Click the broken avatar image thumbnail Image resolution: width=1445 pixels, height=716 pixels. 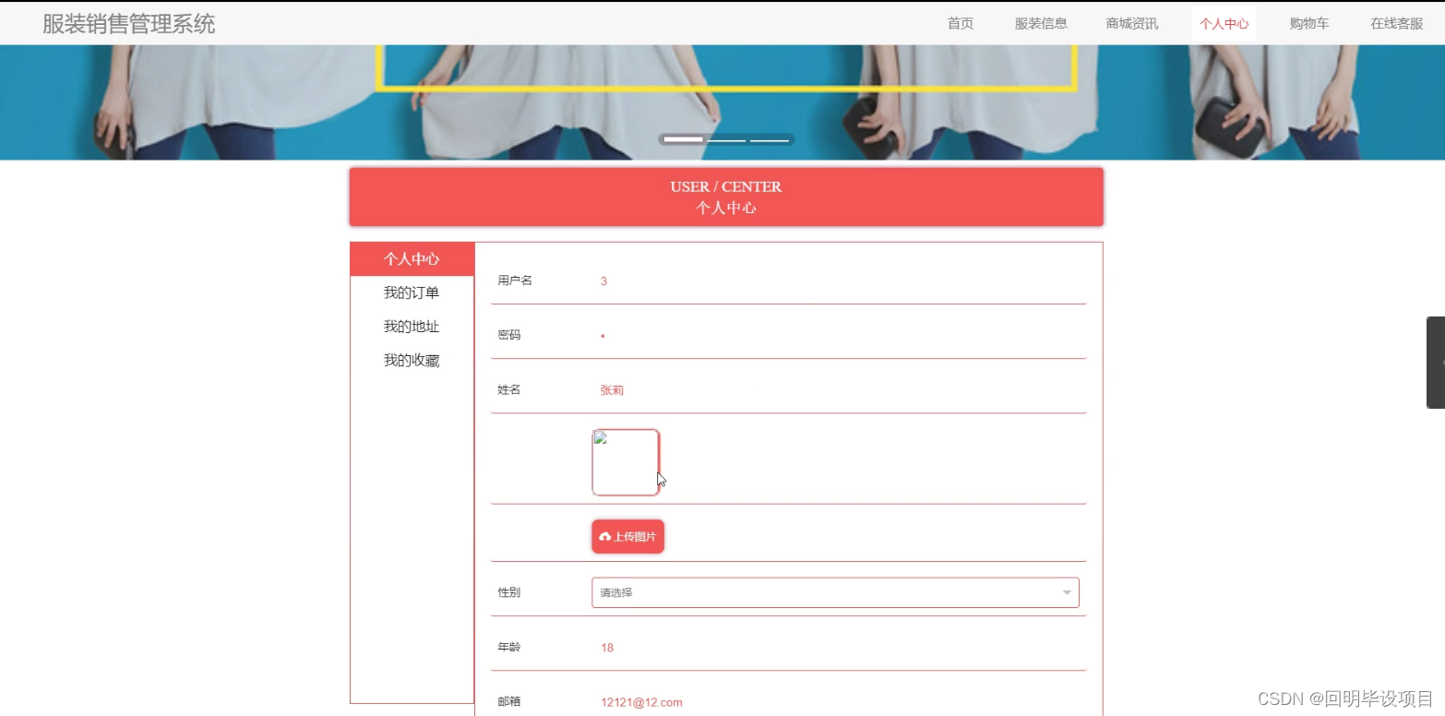pos(626,462)
